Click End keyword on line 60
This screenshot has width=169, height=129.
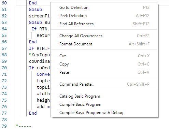click(x=33, y=3)
